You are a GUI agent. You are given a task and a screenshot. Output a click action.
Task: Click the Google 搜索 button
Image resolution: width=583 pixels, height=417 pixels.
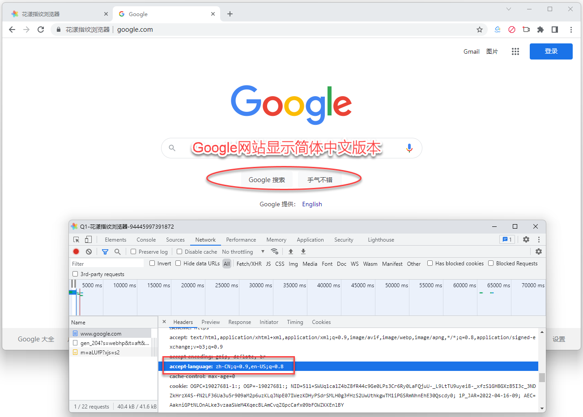(x=267, y=180)
